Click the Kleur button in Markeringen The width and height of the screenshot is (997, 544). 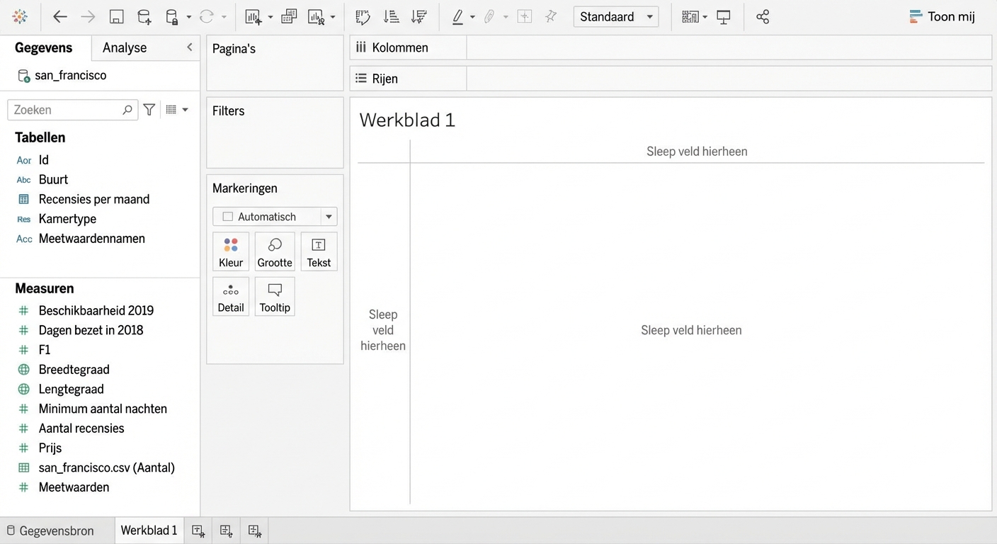[231, 252]
